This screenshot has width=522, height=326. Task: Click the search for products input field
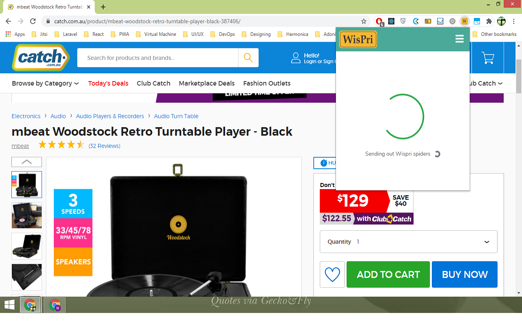point(157,58)
